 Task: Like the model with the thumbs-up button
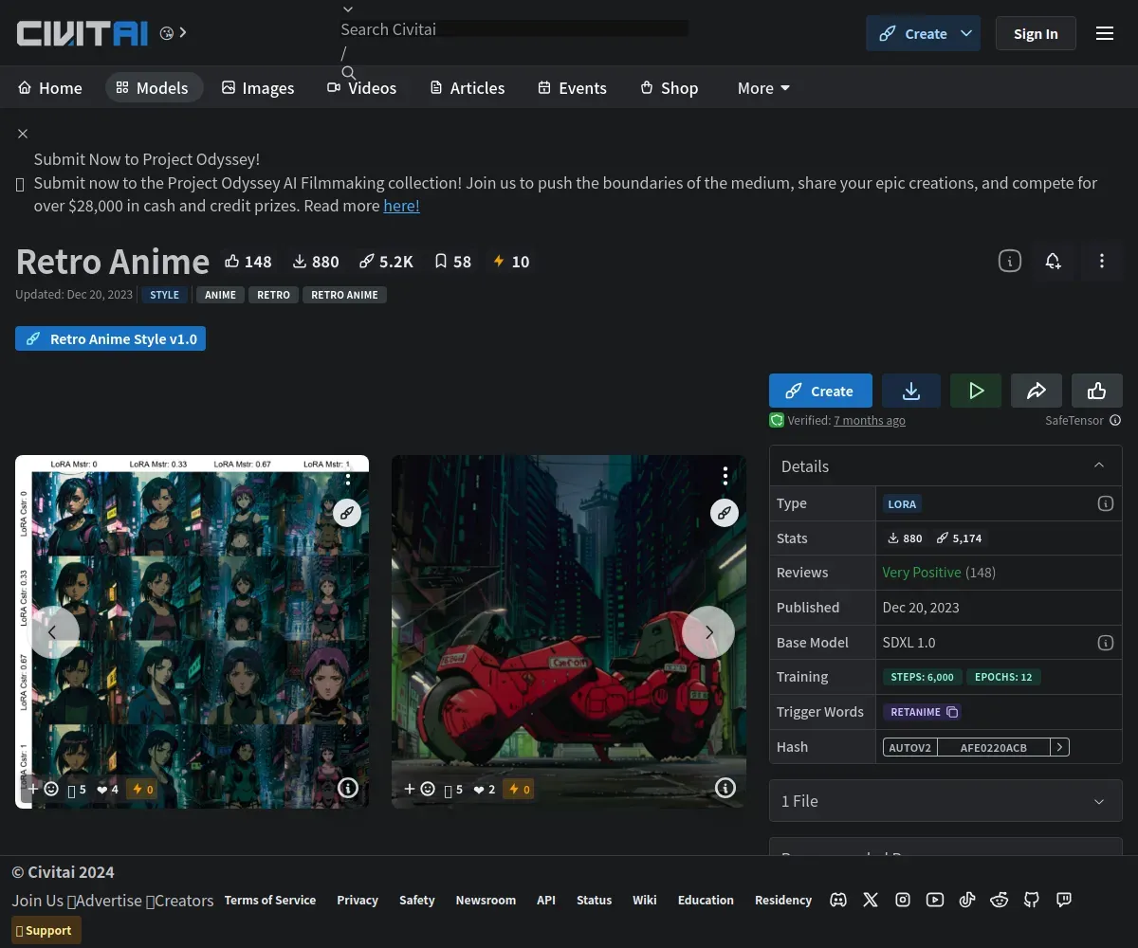pos(1097,391)
